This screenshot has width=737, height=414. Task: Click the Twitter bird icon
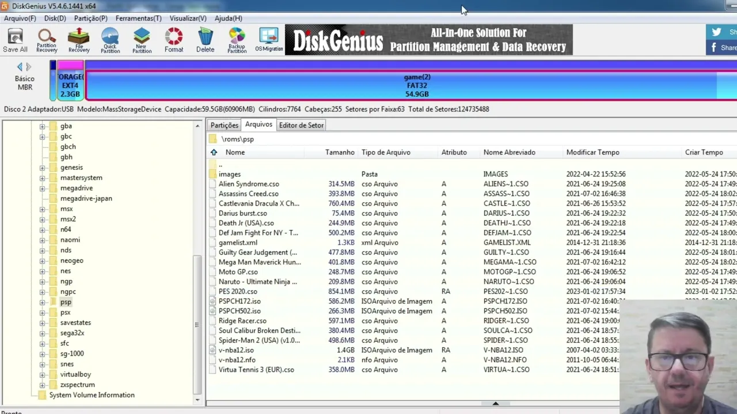click(x=716, y=32)
